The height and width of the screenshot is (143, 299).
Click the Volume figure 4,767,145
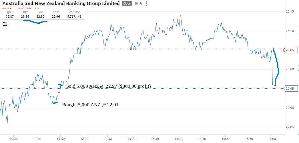[x=74, y=17]
